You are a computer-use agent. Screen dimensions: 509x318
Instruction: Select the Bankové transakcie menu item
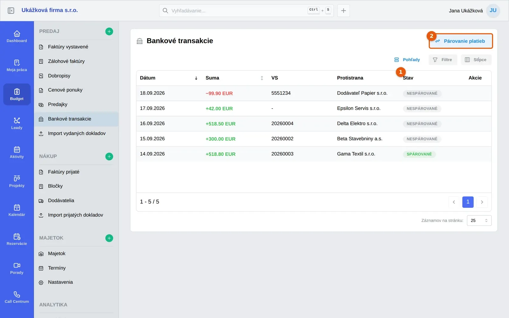[76, 119]
